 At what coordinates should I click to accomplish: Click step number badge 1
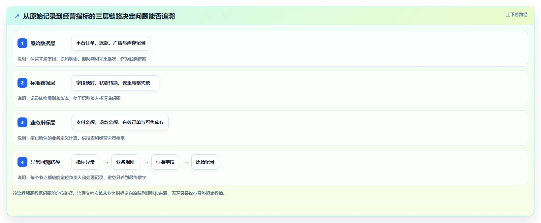[x=22, y=43]
